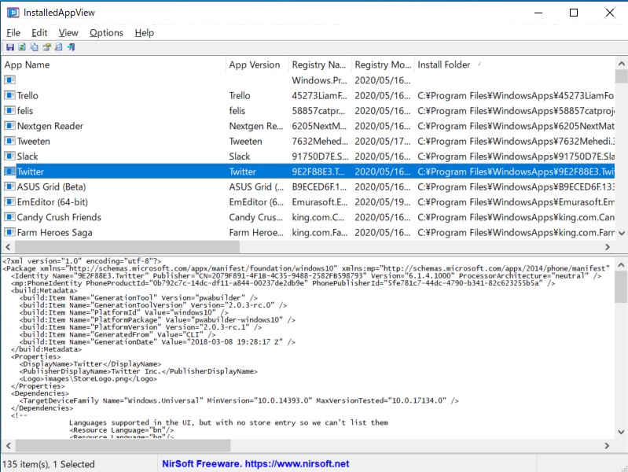Select the Nextgen Reader row
Viewport: 628px width, 472px height.
pos(308,126)
